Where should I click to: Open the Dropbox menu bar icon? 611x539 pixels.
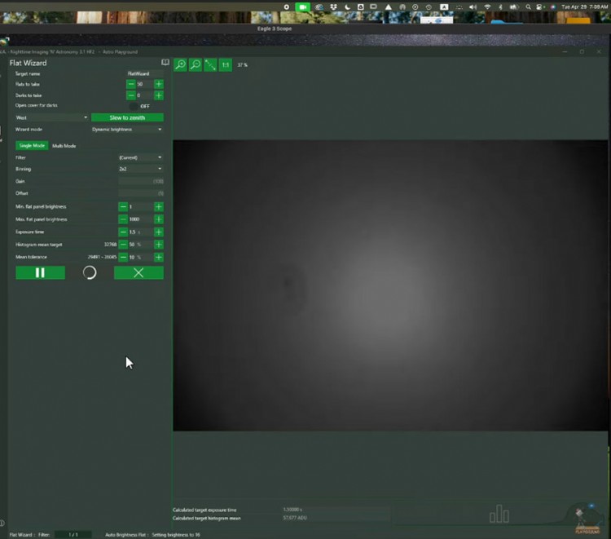point(333,7)
